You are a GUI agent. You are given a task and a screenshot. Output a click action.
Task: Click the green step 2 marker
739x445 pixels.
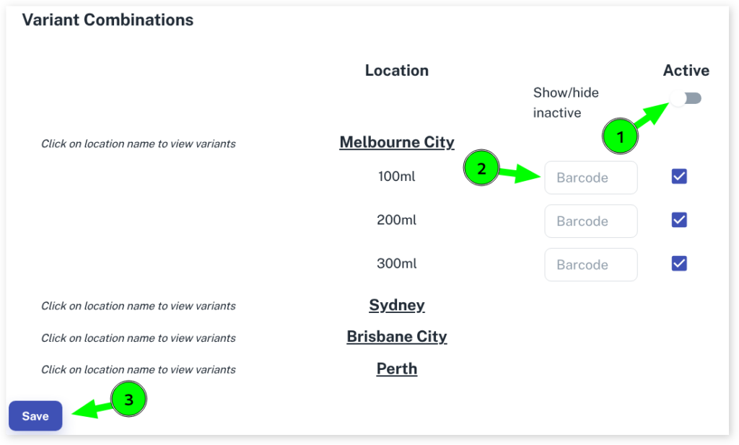[481, 169]
